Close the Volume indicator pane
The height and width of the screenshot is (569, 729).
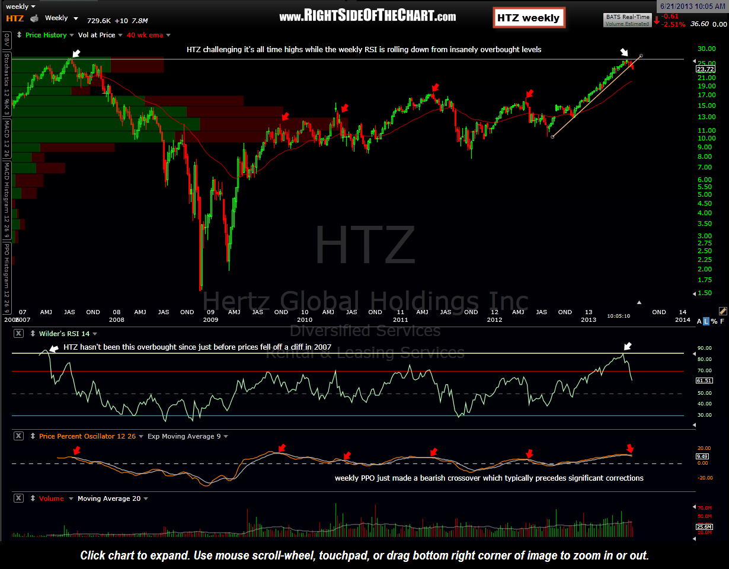[18, 498]
